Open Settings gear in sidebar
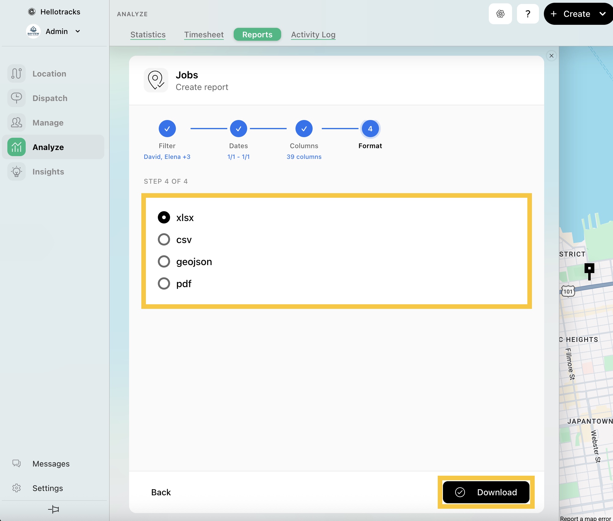Image resolution: width=613 pixels, height=521 pixels. [17, 488]
